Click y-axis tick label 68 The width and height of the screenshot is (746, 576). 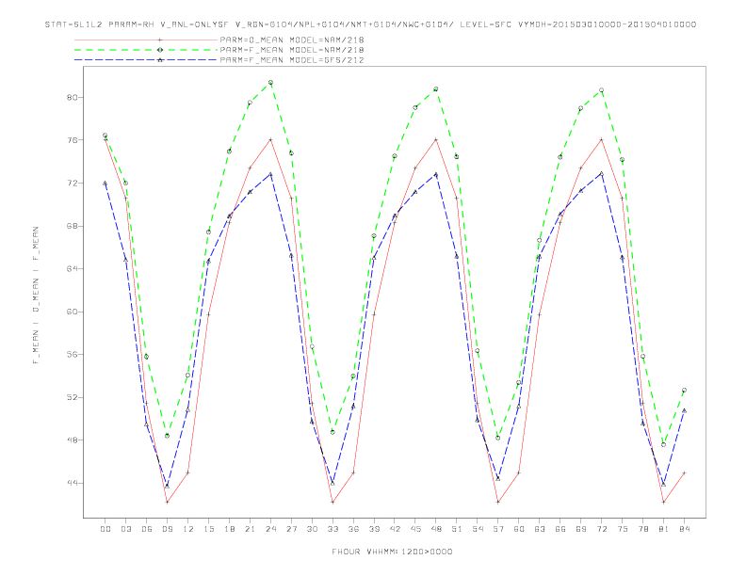72,226
